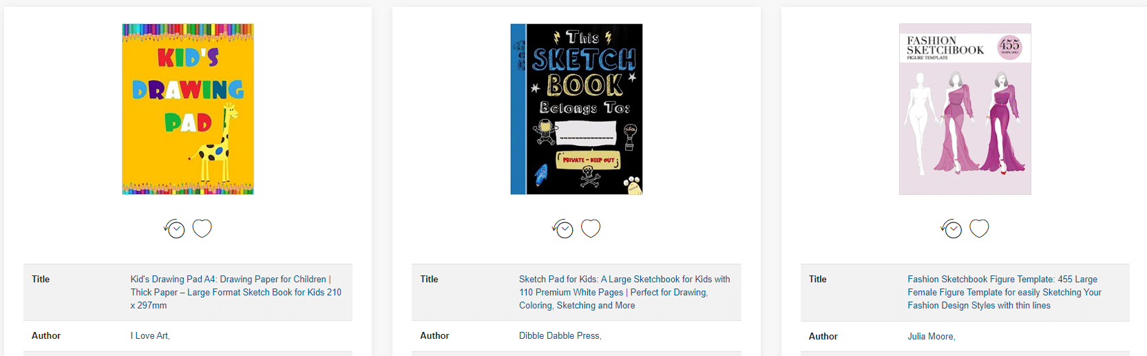Screen dimensions: 1147x356
Task: Open the Kid's Drawing Pad giraffe cover image
Action: pos(188,109)
